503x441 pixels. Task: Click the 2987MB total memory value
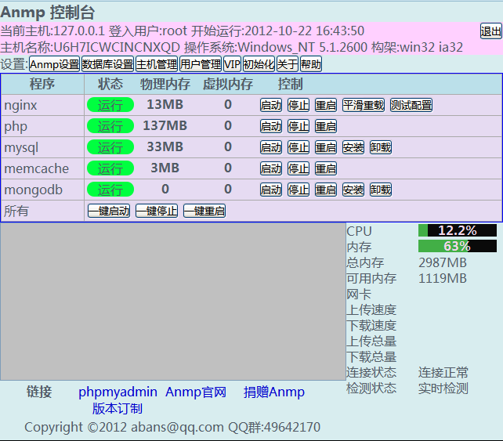pyautogui.click(x=443, y=262)
